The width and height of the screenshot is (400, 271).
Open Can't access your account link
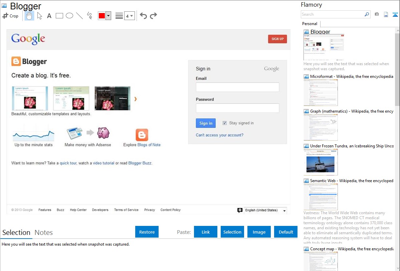point(220,135)
